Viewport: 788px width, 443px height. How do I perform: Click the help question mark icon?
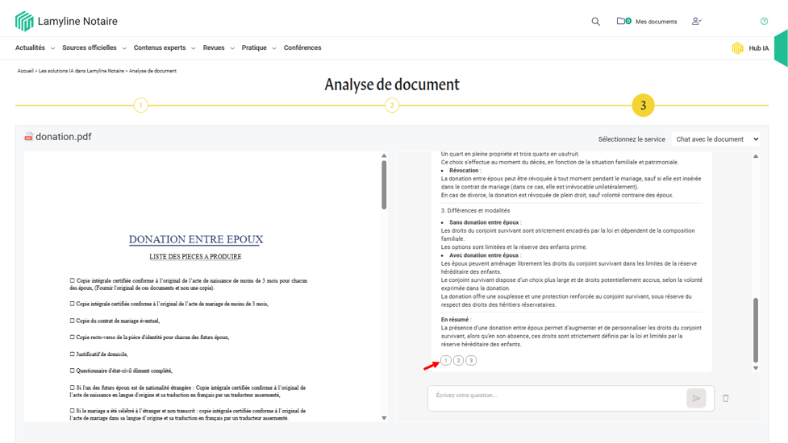point(764,21)
